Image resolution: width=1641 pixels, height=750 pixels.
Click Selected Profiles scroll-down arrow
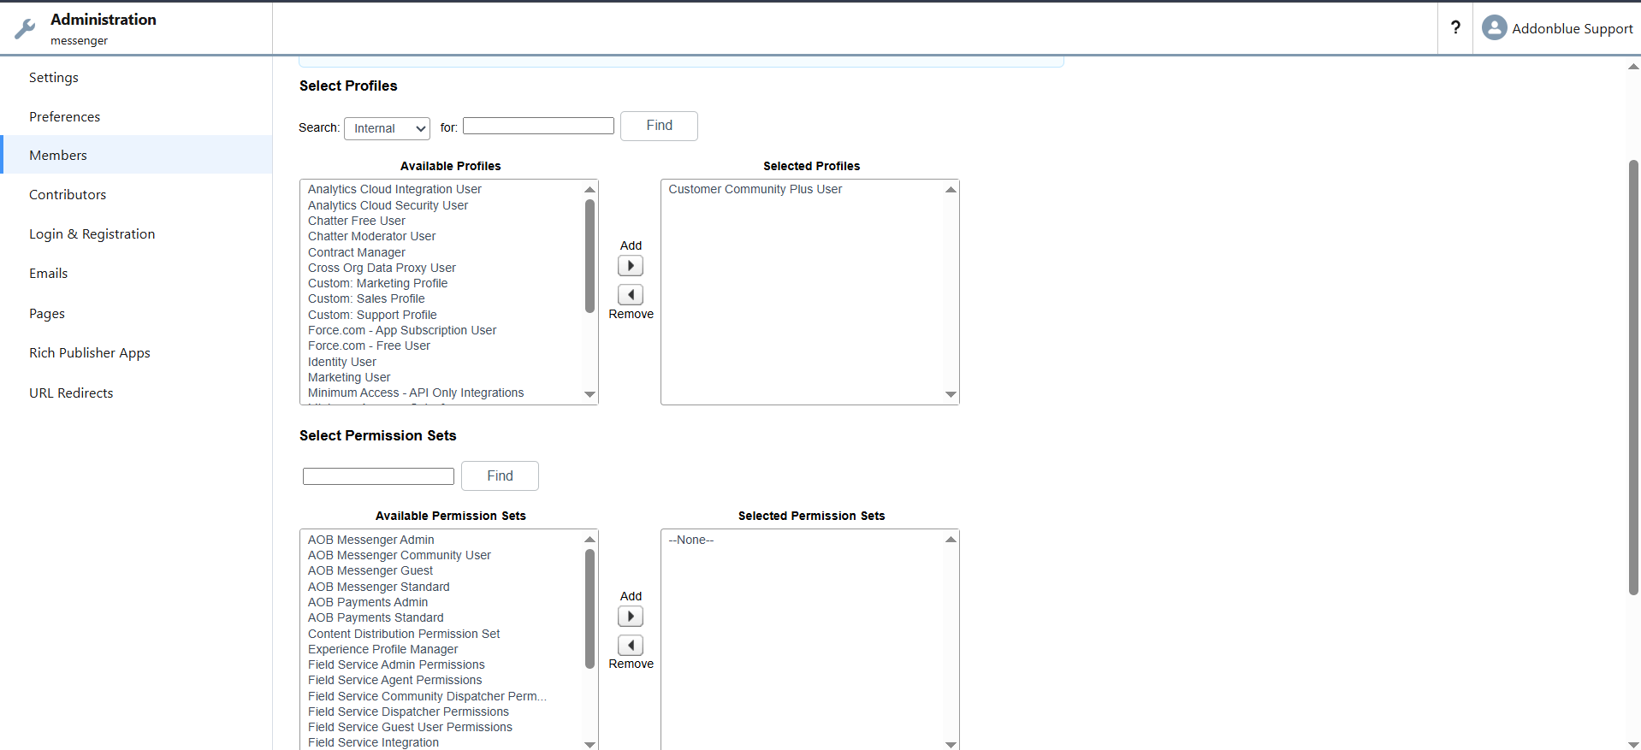pos(951,394)
